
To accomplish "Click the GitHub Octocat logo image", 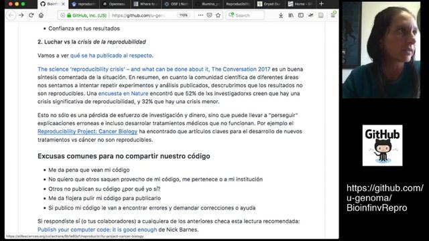I will tap(382, 145).
